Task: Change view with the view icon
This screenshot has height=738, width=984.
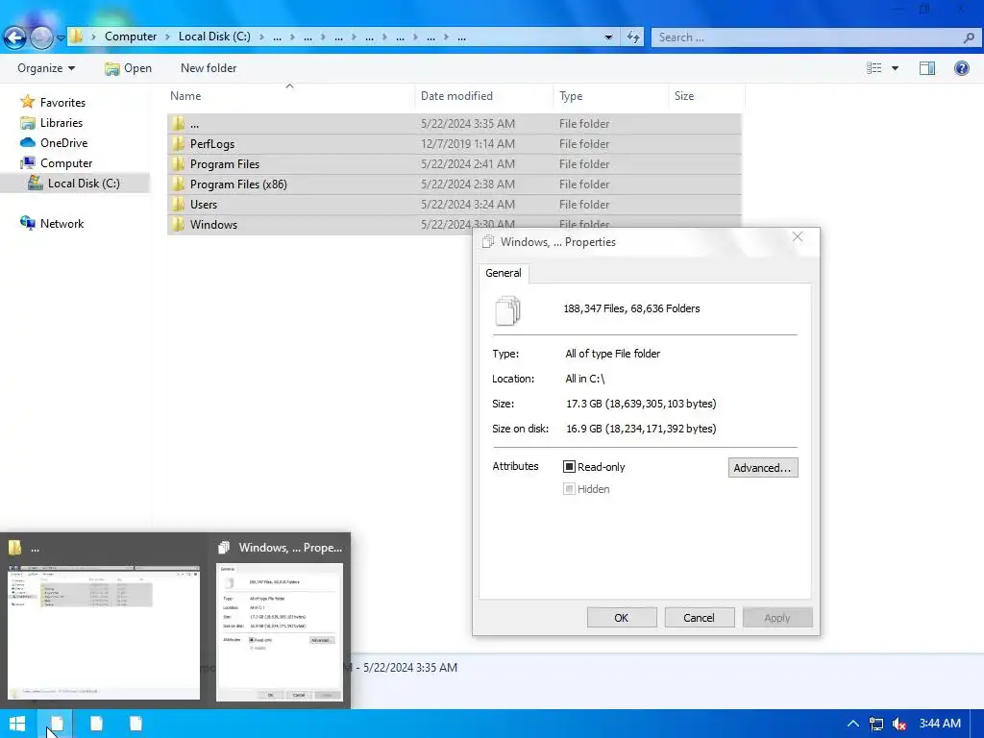Action: (x=874, y=68)
